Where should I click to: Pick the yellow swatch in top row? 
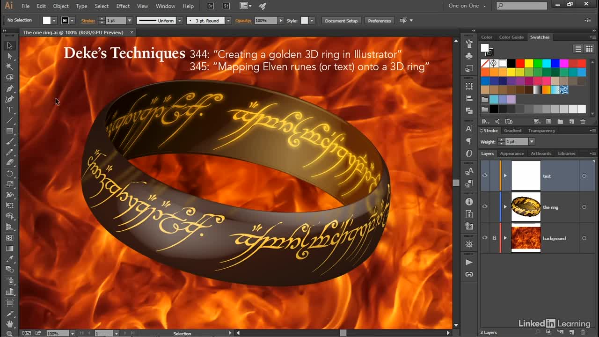(x=529, y=63)
